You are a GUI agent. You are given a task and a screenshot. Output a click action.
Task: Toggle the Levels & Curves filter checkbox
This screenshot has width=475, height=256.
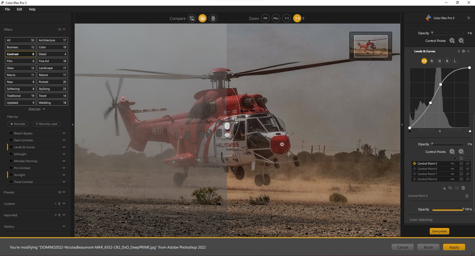pos(411,51)
